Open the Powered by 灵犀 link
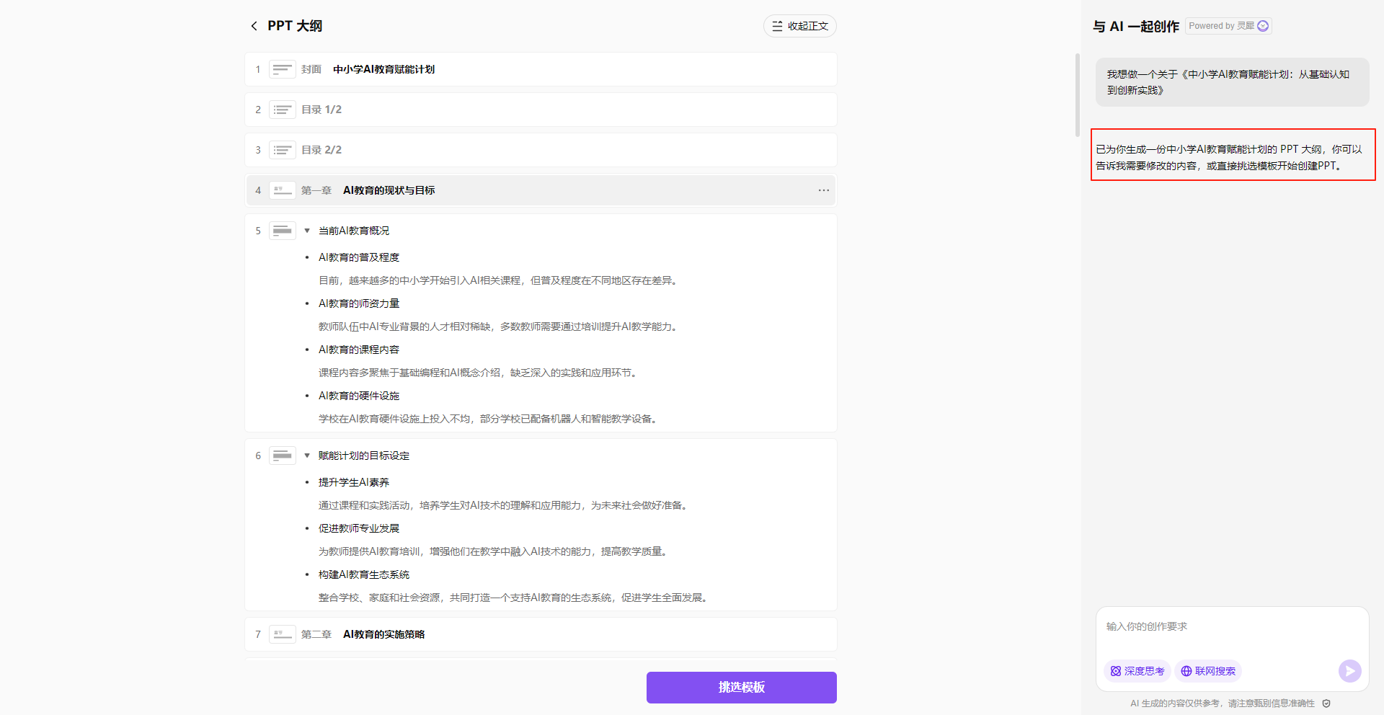Screen dimensions: 1384x715 (1228, 25)
